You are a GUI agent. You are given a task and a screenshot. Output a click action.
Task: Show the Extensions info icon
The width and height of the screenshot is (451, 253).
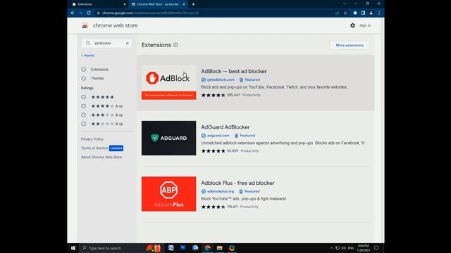(175, 45)
